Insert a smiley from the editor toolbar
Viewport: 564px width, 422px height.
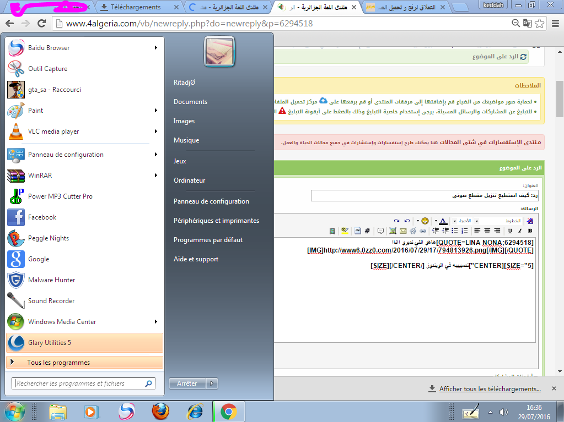(425, 221)
